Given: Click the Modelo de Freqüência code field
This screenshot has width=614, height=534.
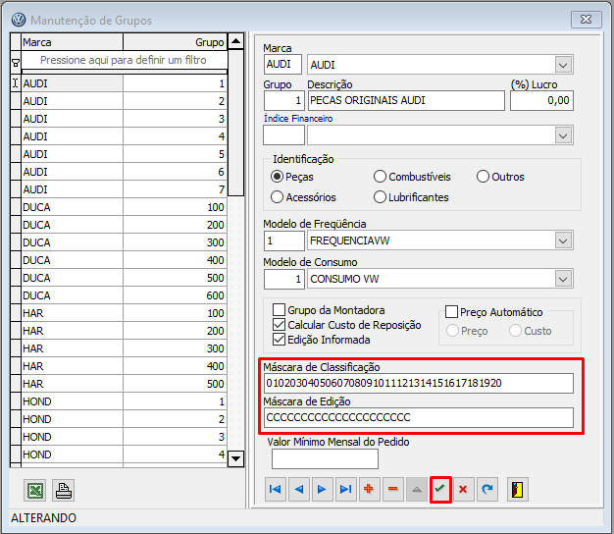Looking at the screenshot, I should point(283,240).
